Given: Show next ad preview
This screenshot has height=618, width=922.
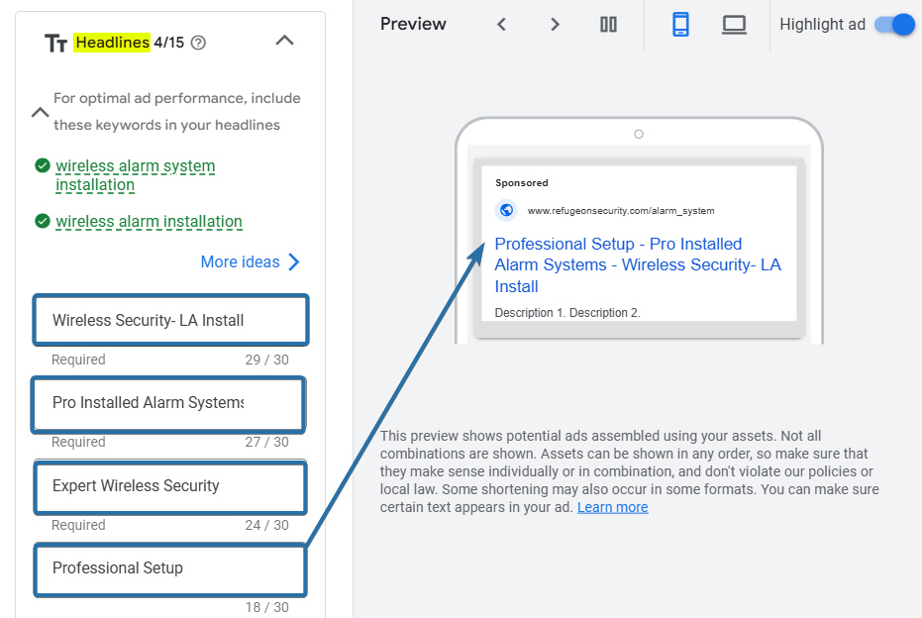Looking at the screenshot, I should [x=555, y=25].
